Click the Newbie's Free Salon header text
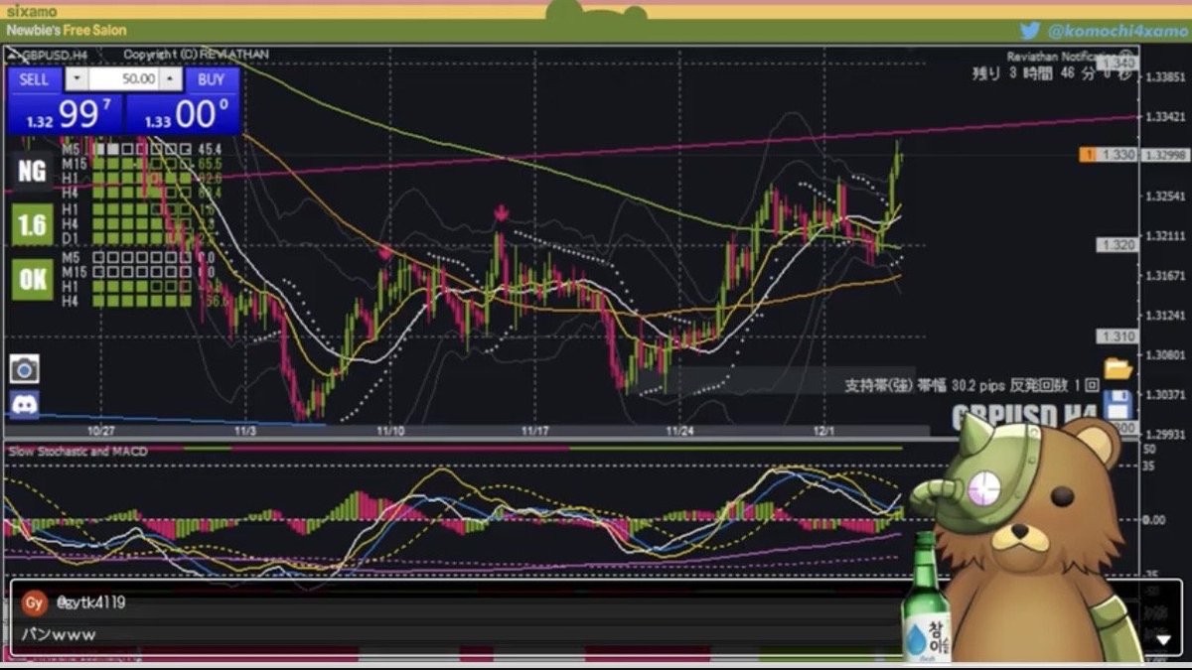 (67, 31)
